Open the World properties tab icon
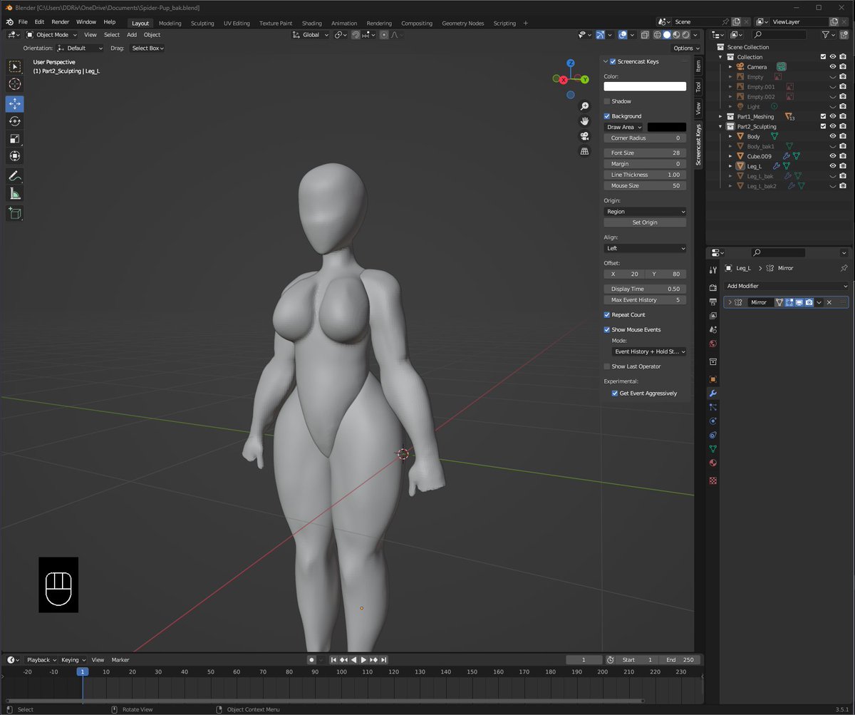The width and height of the screenshot is (855, 715). 713,344
